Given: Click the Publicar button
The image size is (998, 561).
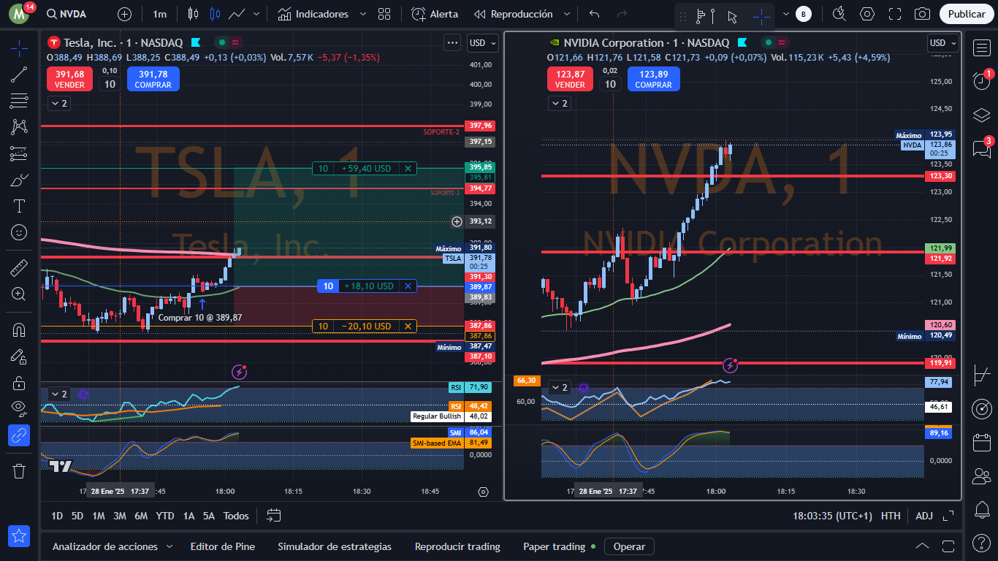Looking at the screenshot, I should coord(967,14).
